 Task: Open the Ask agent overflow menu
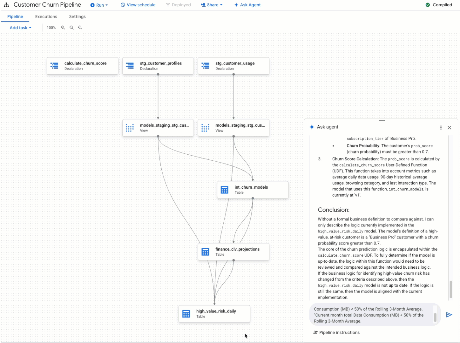[x=441, y=127]
